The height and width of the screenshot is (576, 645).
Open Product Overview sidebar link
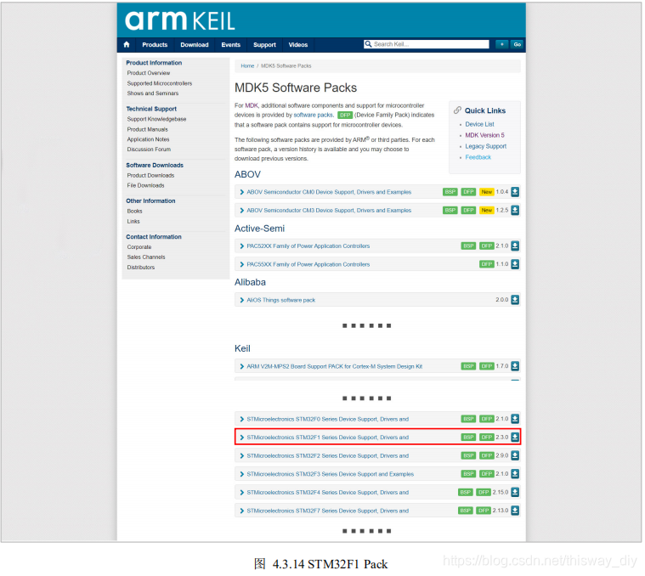tap(149, 73)
